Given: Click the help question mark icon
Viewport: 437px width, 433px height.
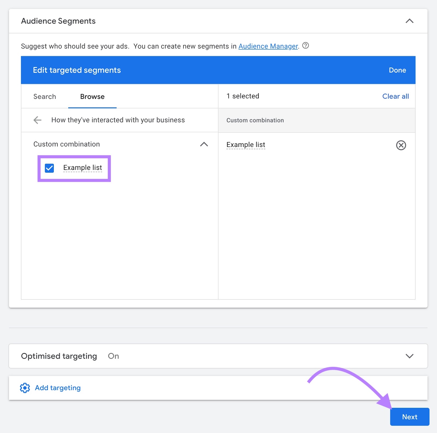Looking at the screenshot, I should pyautogui.click(x=306, y=46).
